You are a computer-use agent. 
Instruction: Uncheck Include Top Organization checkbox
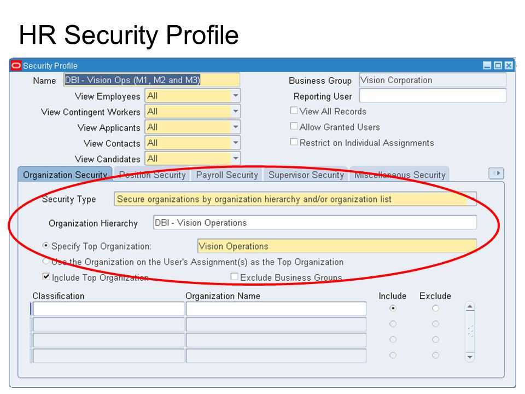[x=46, y=277]
